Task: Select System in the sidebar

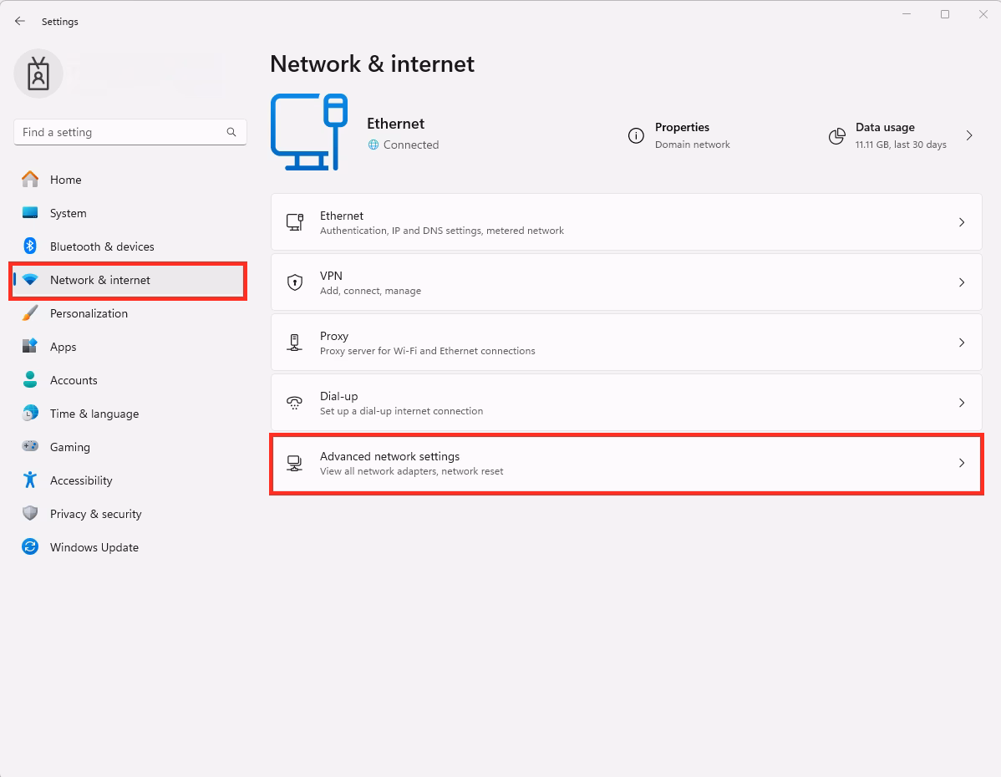Action: tap(130, 213)
